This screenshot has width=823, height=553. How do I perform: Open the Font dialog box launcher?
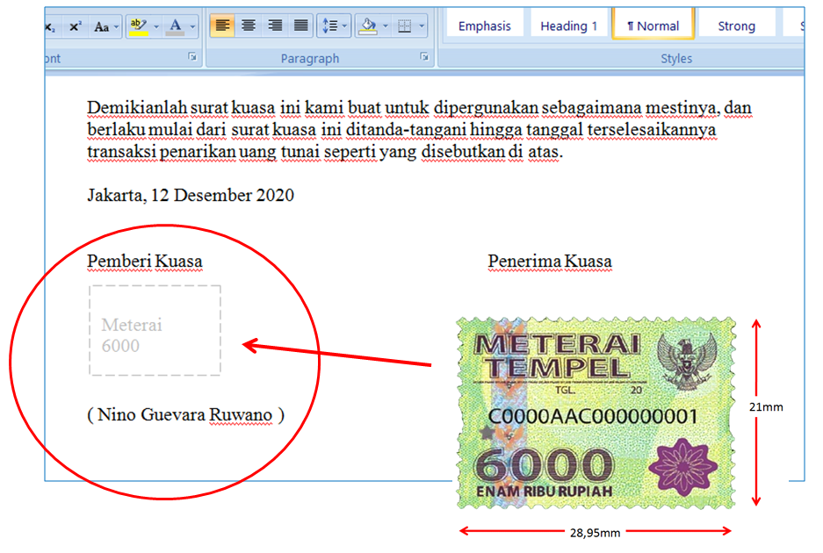pyautogui.click(x=191, y=56)
